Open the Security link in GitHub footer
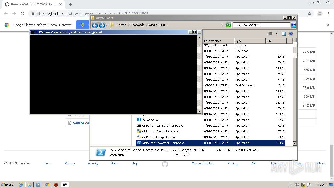Screen dimensions: 334x188 pos(93,163)
